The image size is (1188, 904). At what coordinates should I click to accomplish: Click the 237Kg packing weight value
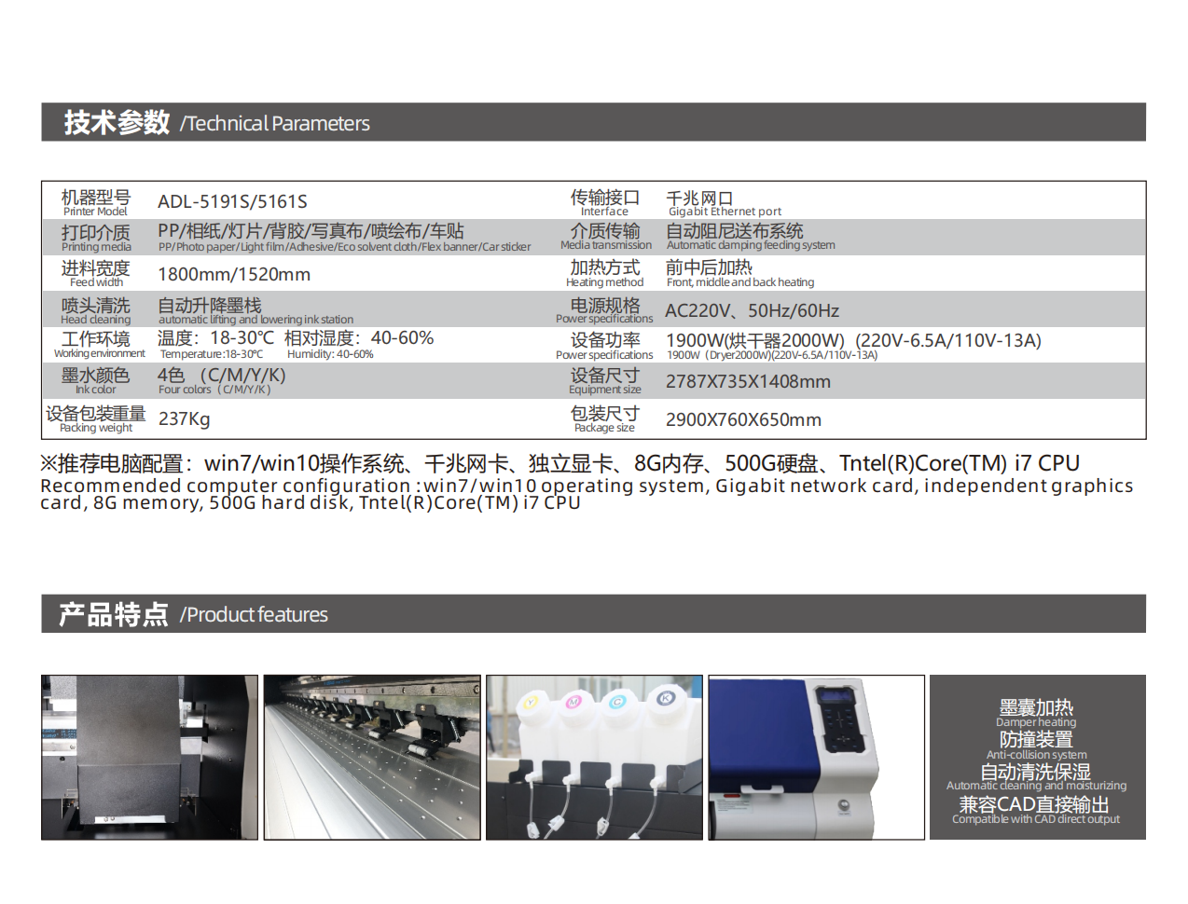(185, 419)
